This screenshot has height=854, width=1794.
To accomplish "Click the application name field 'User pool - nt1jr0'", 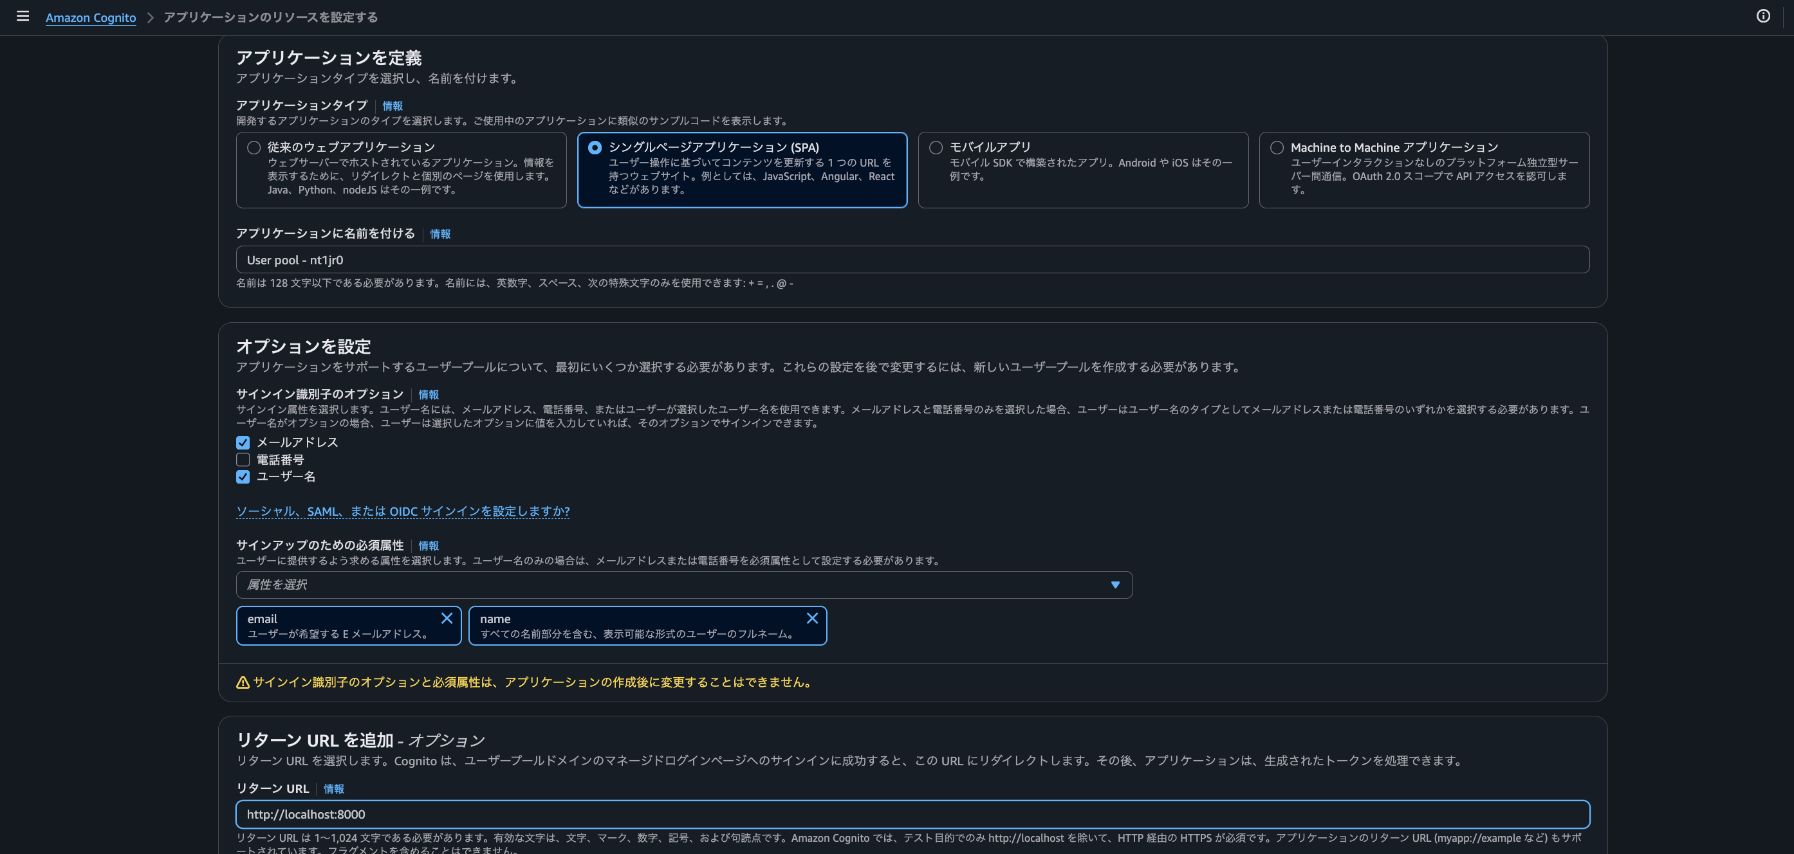I will coord(912,260).
